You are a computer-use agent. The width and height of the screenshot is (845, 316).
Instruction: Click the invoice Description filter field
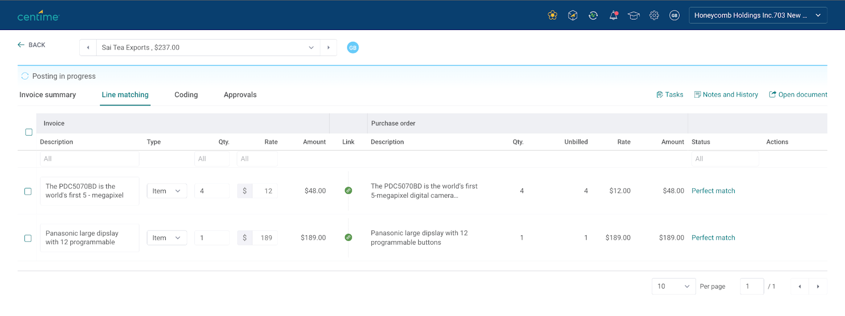89,159
